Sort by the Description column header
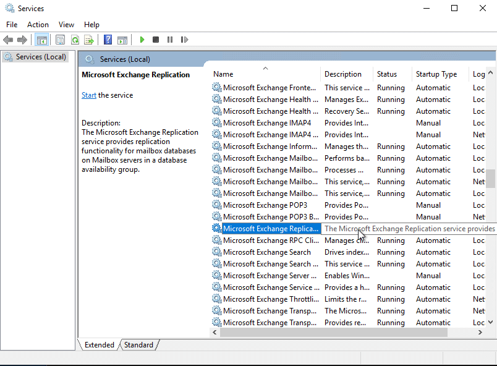Image resolution: width=497 pixels, height=366 pixels. coord(347,74)
